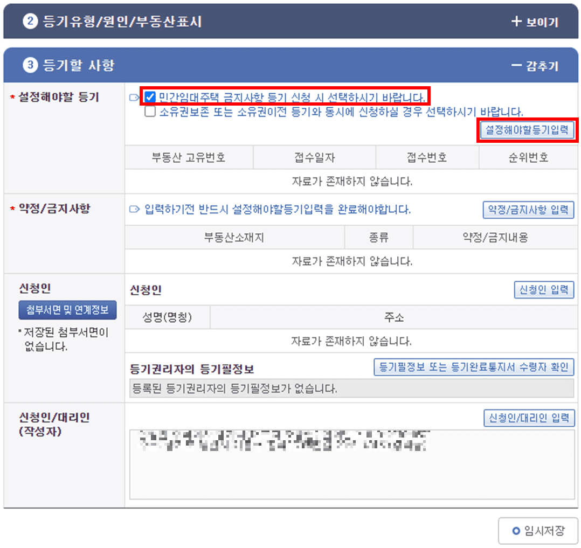Click the 등록된 등기권리자의 등기필정보가 없습니다 field
This screenshot has width=581, height=548.
[351, 389]
